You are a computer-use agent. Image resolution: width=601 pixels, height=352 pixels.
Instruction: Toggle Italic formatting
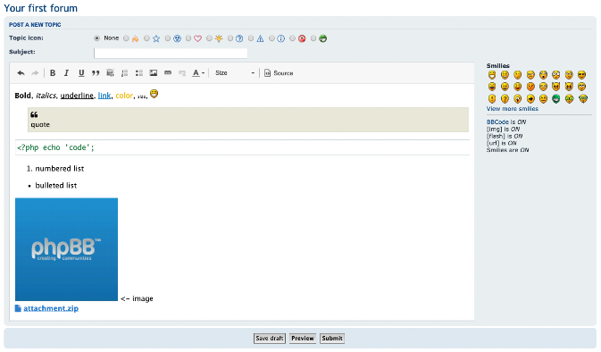[x=66, y=73]
